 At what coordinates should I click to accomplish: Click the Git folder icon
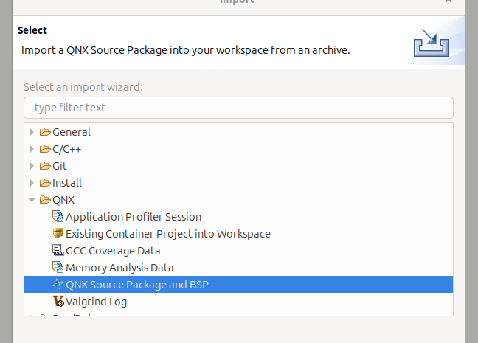pyautogui.click(x=45, y=166)
